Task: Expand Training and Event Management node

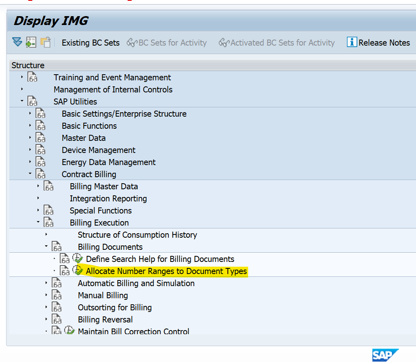Action: [x=22, y=77]
